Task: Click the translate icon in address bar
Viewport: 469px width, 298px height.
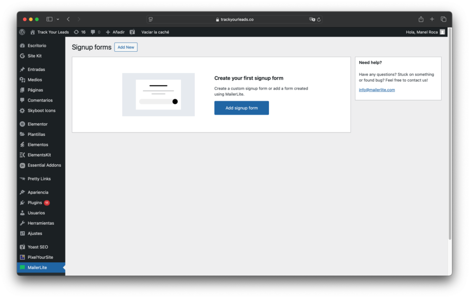Action: pyautogui.click(x=312, y=19)
